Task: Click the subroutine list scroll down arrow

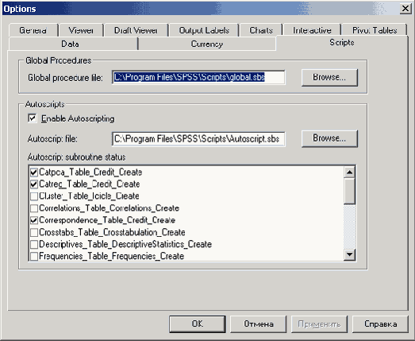Action: 349,254
